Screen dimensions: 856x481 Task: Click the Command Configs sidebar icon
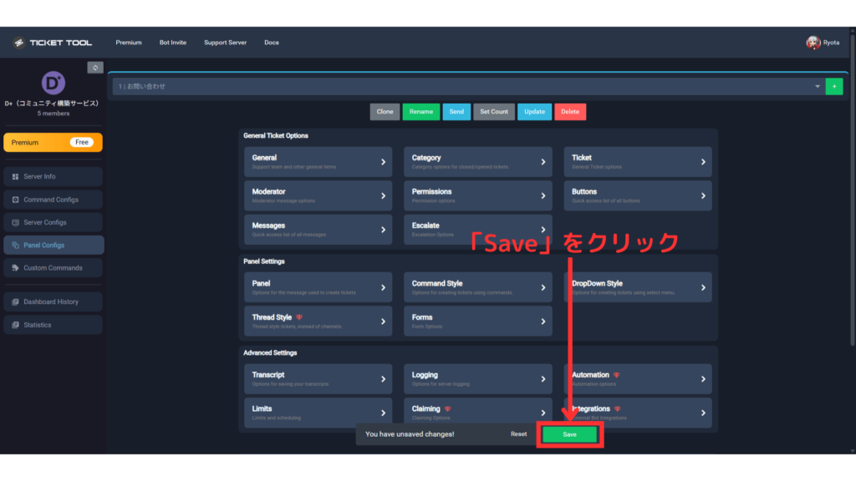click(x=15, y=200)
